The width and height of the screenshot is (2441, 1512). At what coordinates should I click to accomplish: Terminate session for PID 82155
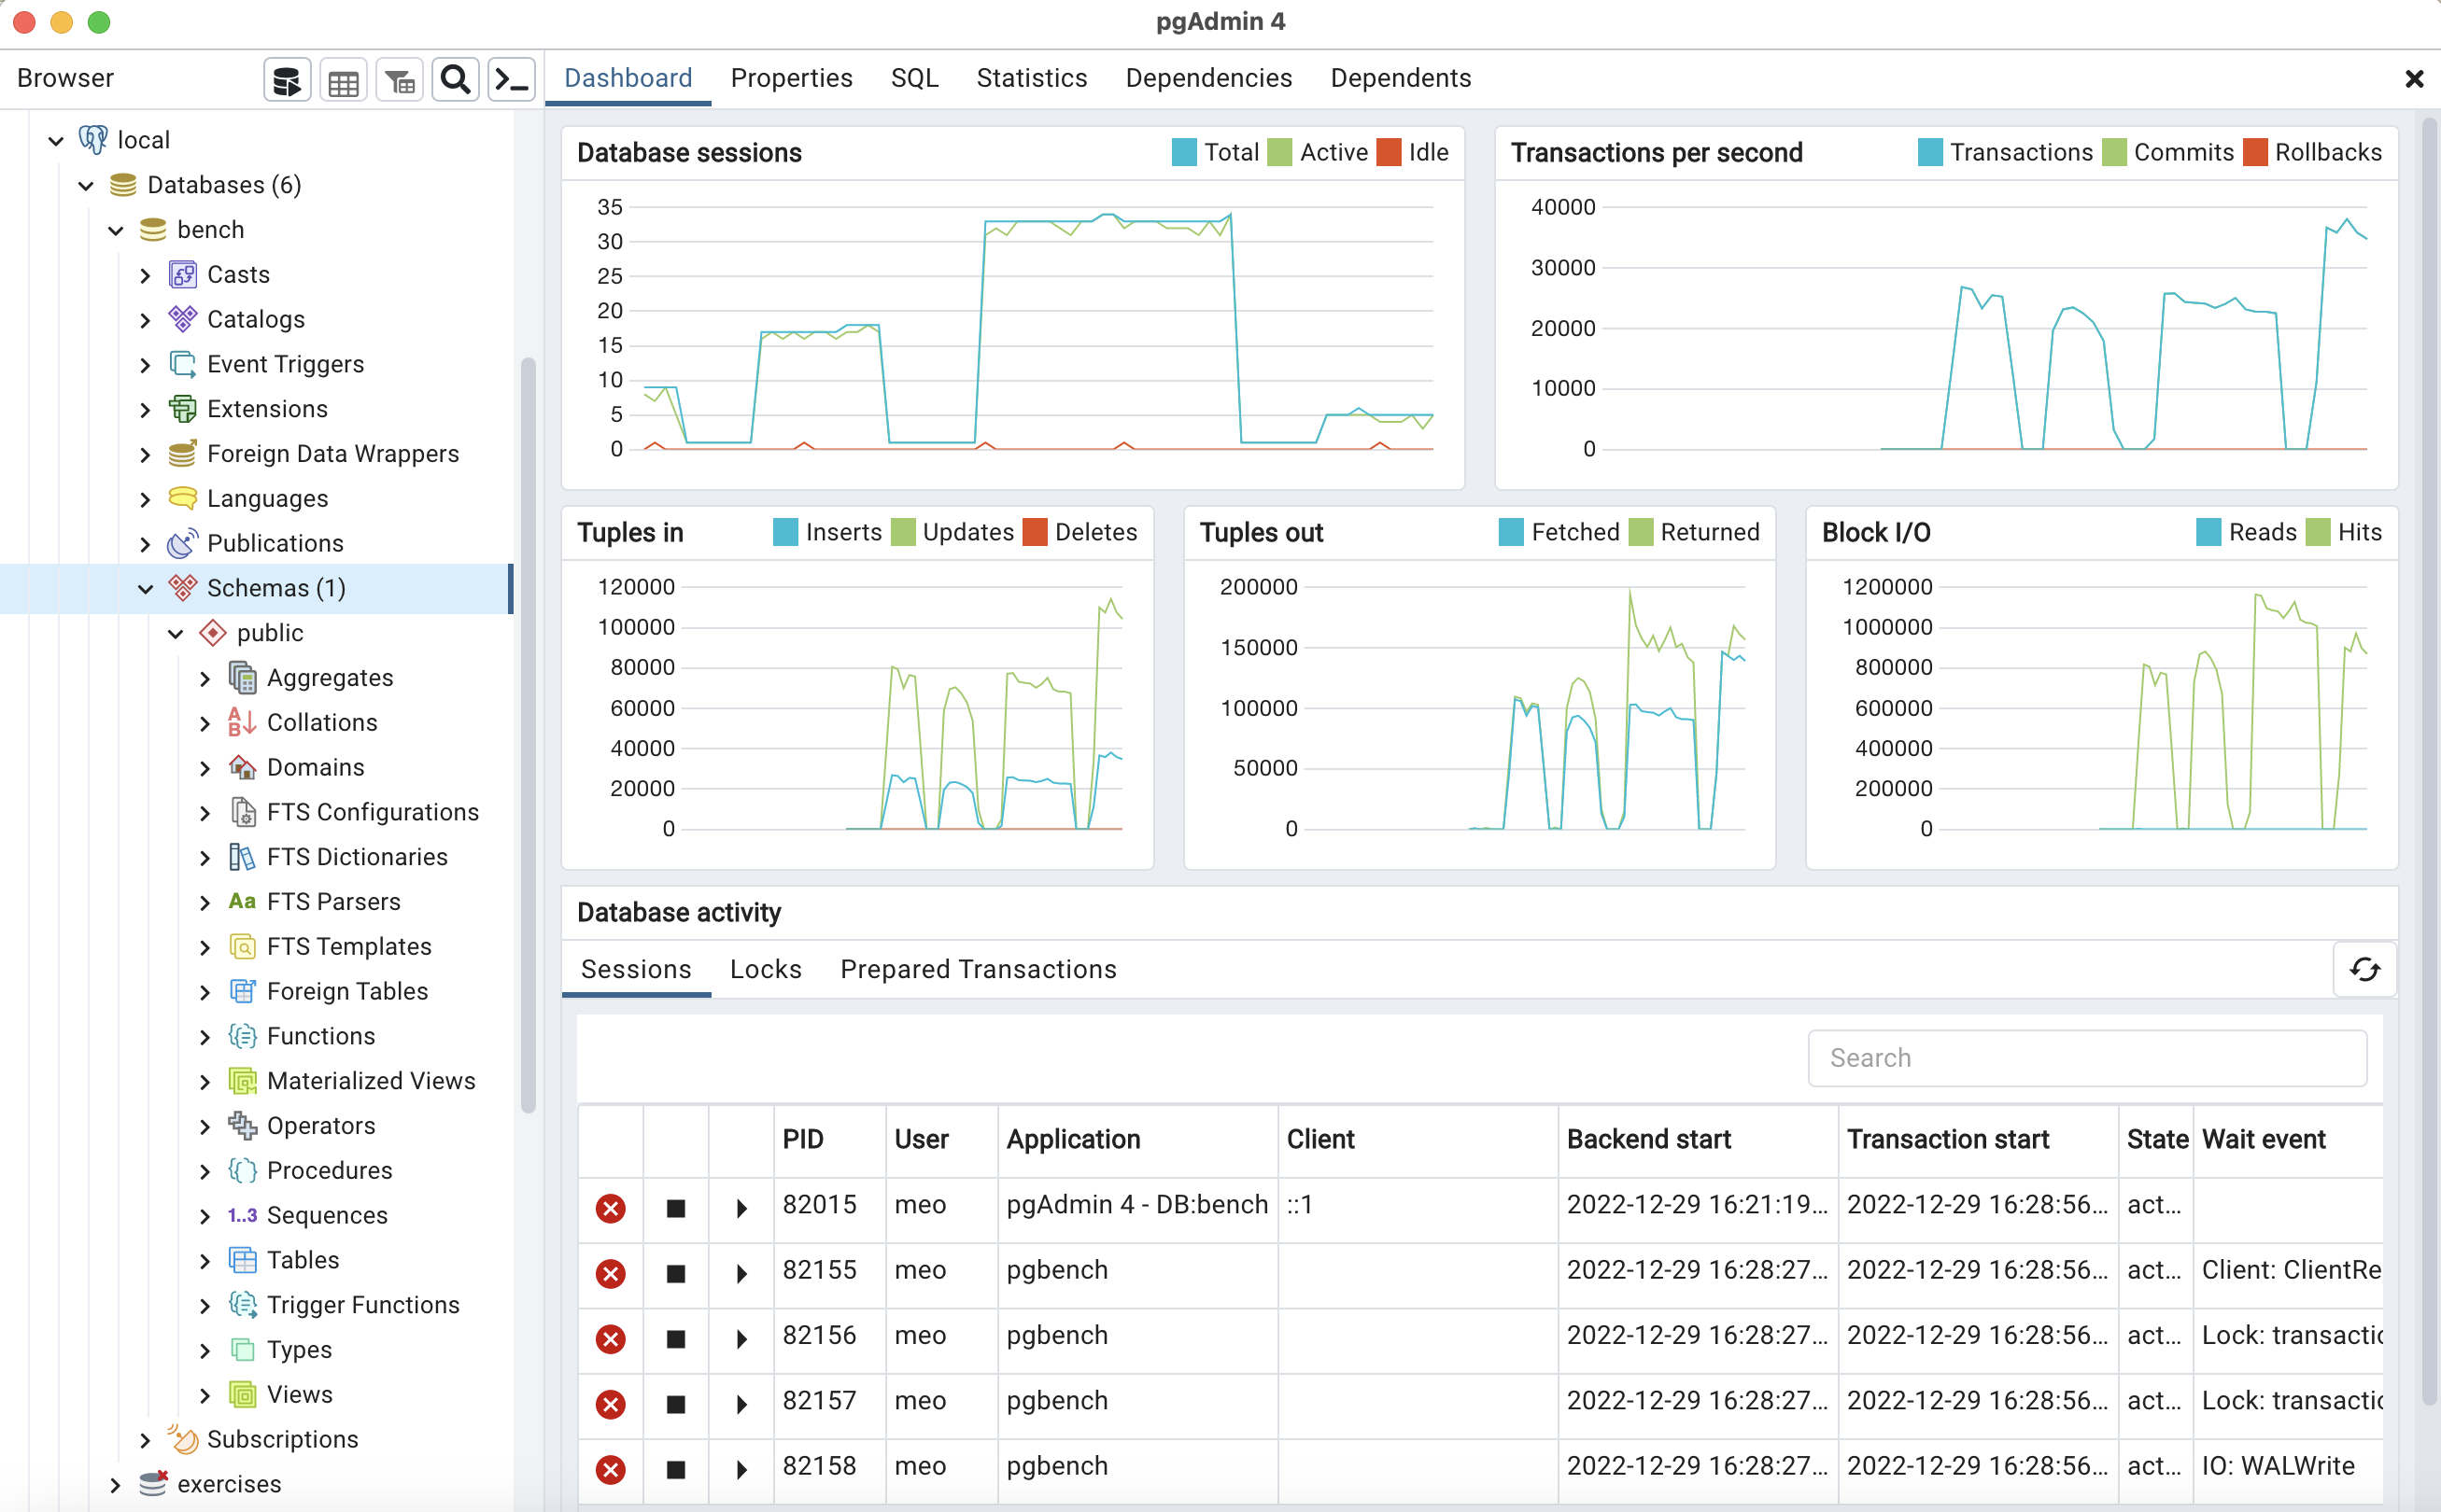tap(611, 1273)
